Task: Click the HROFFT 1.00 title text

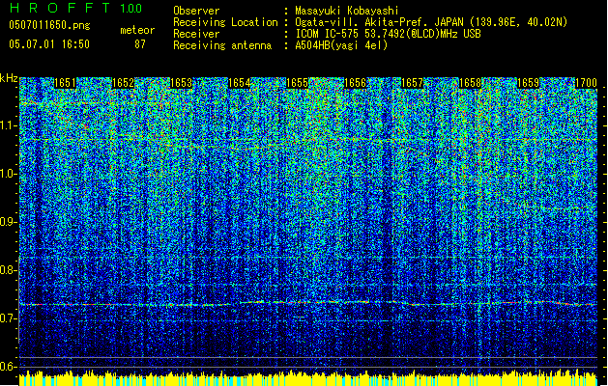Action: point(75,8)
